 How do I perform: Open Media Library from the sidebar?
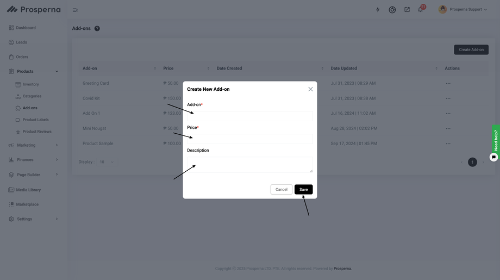[x=28, y=190]
